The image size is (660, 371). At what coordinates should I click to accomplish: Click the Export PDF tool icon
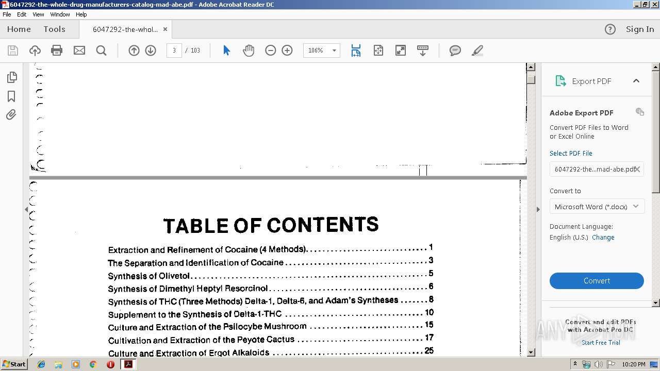pyautogui.click(x=560, y=81)
